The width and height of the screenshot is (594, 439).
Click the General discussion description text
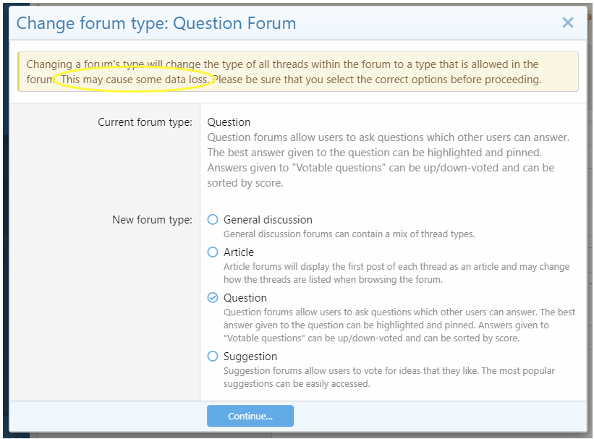pos(349,234)
